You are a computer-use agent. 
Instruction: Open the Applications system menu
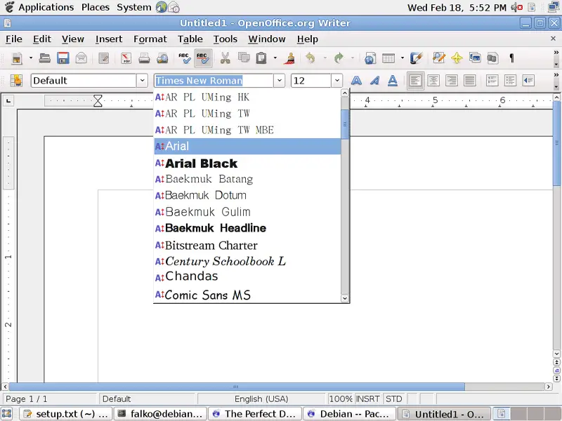[x=46, y=7]
